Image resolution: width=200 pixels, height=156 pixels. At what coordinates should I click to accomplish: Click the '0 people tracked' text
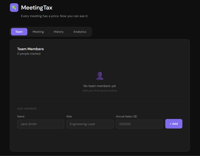click(29, 54)
